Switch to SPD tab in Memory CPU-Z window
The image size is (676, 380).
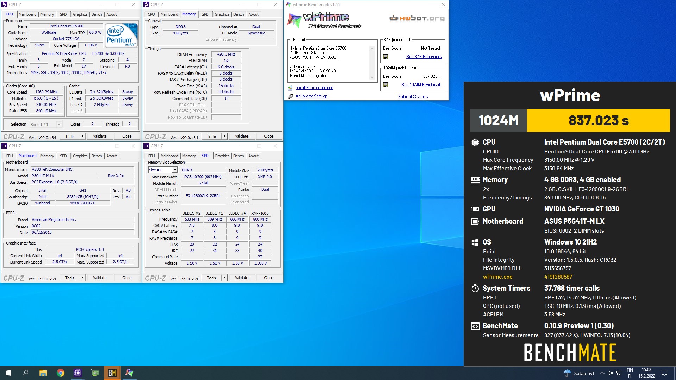click(205, 14)
